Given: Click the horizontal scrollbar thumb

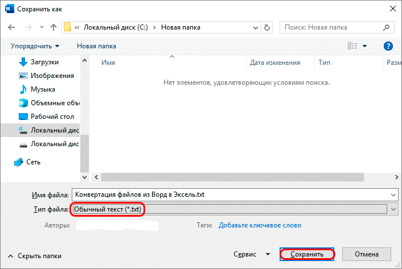Looking at the screenshot, I should [x=232, y=177].
